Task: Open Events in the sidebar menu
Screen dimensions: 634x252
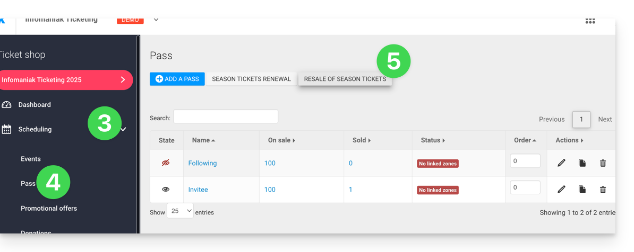Action: point(31,159)
